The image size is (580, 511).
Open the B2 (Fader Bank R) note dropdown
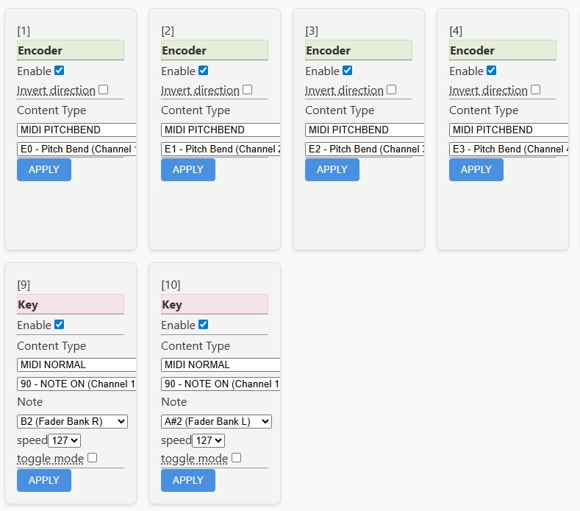click(x=72, y=421)
